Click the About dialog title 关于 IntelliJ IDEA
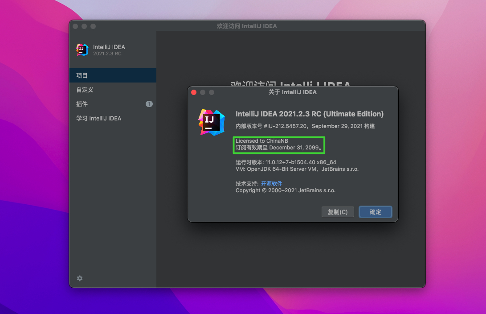The height and width of the screenshot is (314, 486). tap(293, 92)
